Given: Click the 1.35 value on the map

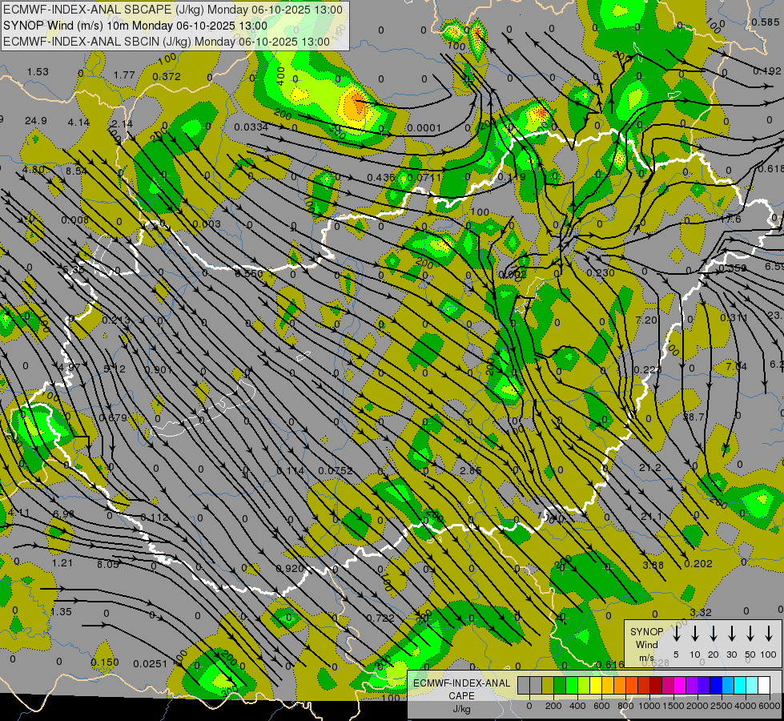Looking at the screenshot, I should pos(62,611).
